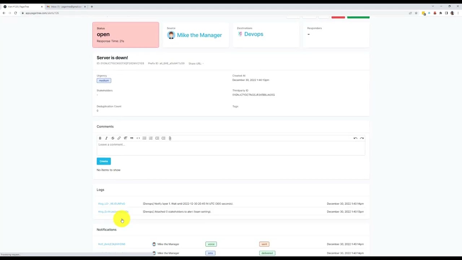This screenshot has width=462, height=260.
Task: Switch to the Gmail Inbox tab
Action: 66,6
